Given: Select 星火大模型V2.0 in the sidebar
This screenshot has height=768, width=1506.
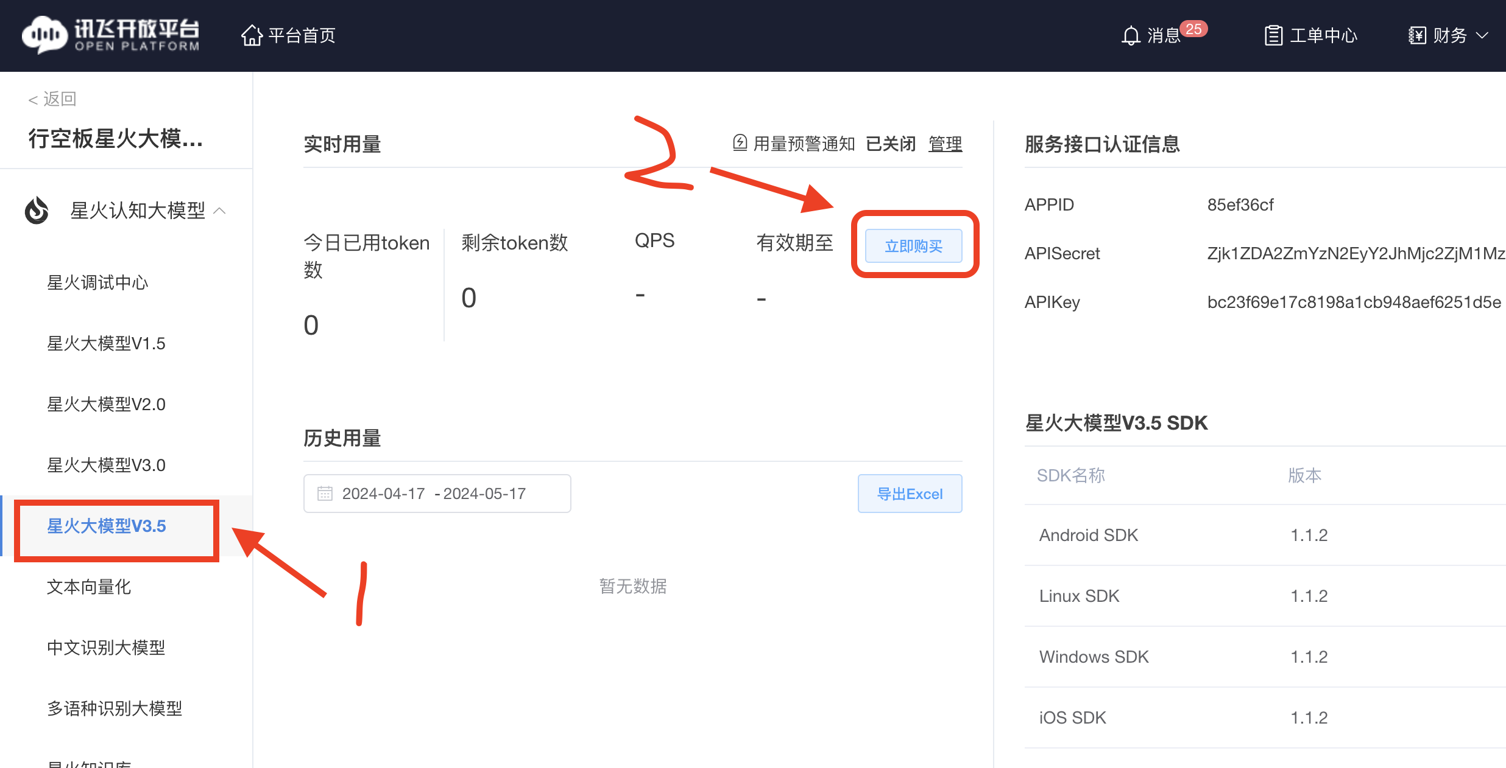Looking at the screenshot, I should tap(106, 404).
